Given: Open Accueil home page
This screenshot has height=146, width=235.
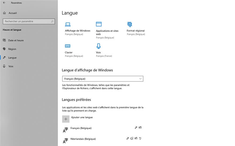Looking at the screenshot, I should tap(13, 13).
